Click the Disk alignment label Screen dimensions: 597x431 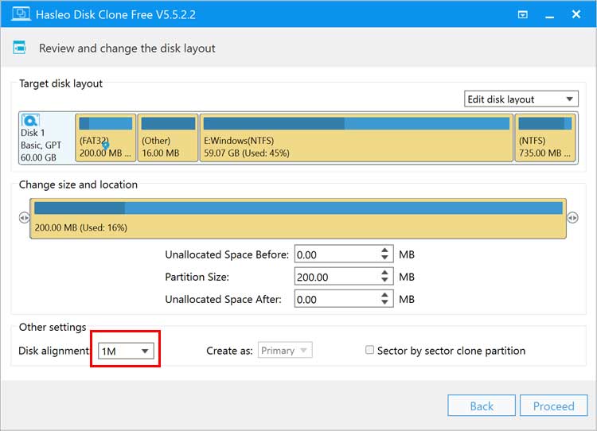point(53,351)
